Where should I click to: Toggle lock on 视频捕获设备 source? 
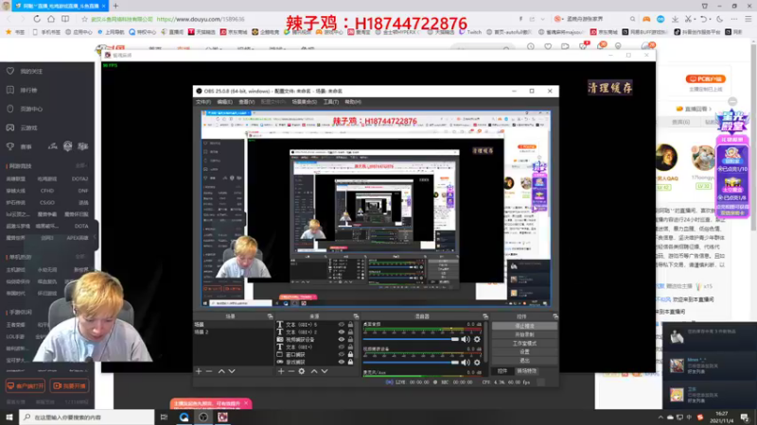[x=350, y=340]
